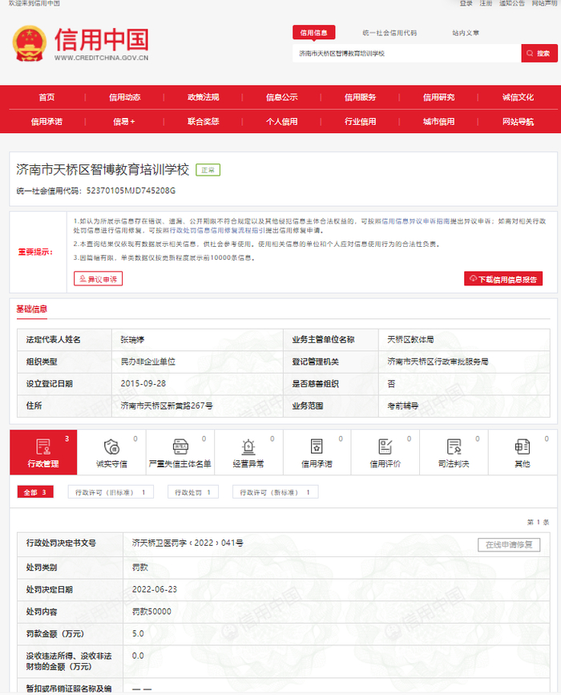Image resolution: width=561 pixels, height=695 pixels.
Task: Click penalty content 罚款50000
Action: click(151, 612)
